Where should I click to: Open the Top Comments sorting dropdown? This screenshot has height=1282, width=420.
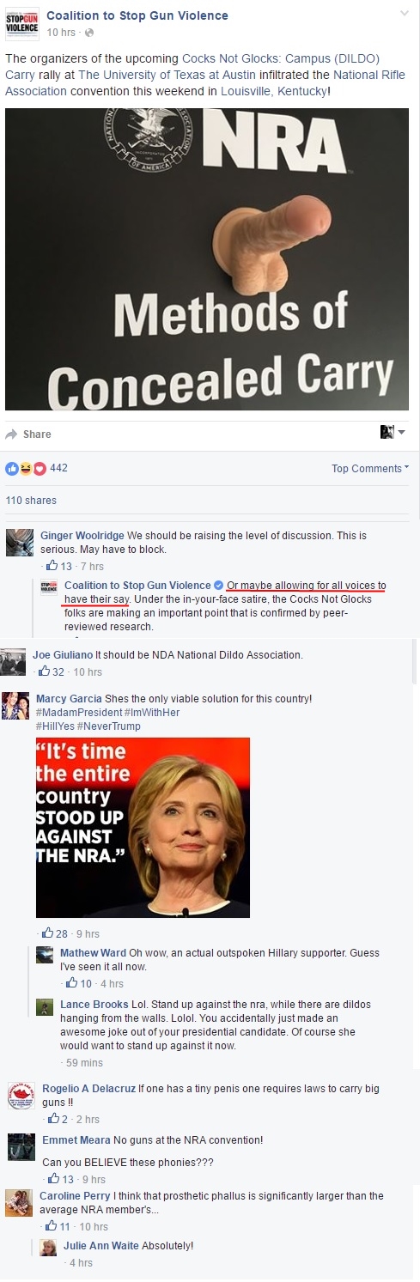[x=370, y=468]
